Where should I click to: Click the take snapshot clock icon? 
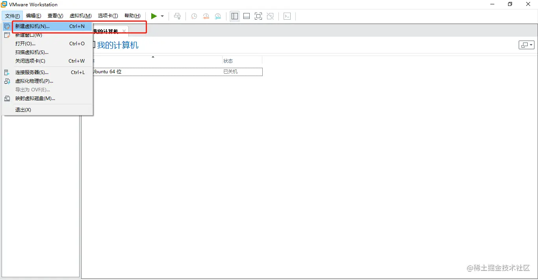pyautogui.click(x=194, y=16)
